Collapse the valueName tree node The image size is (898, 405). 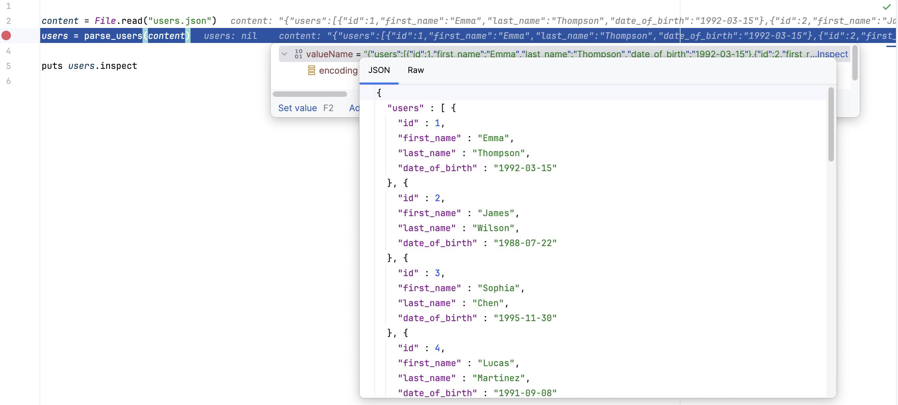pos(284,54)
